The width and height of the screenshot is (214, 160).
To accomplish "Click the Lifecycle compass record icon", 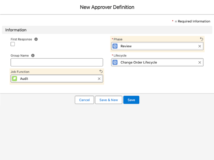I will (x=115, y=62).
